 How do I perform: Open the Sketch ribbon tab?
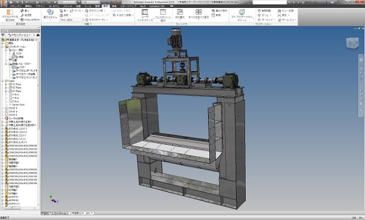[68, 6]
